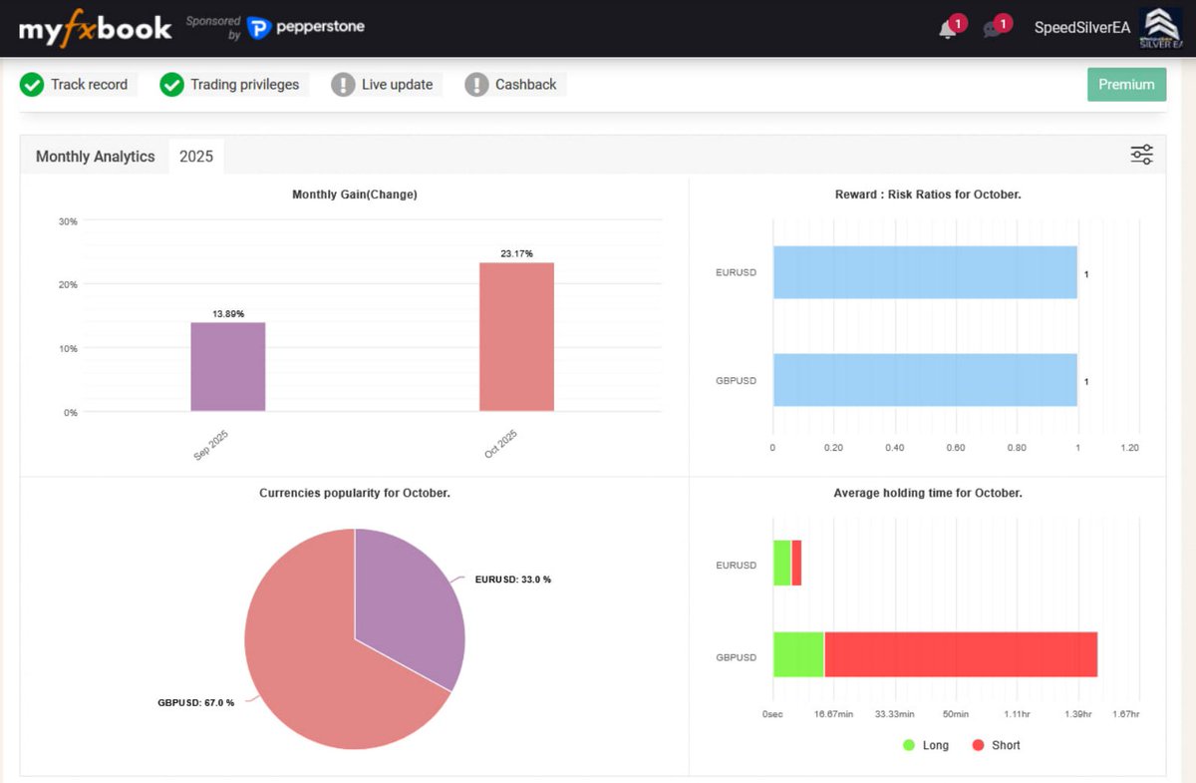This screenshot has width=1196, height=783.
Task: Click the EURUSD short holding time segment
Action: (796, 564)
